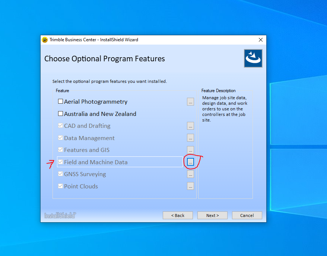Open the ellipsis button for Point Clouds
This screenshot has width=327, height=256.
pos(190,186)
